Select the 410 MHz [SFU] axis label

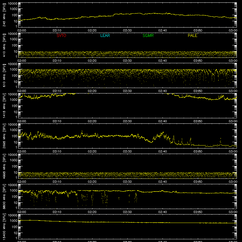[4, 45]
